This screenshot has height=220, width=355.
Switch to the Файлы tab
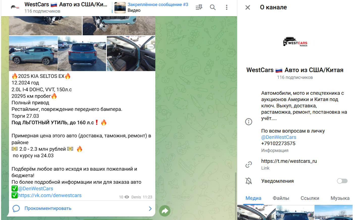pos(281,198)
